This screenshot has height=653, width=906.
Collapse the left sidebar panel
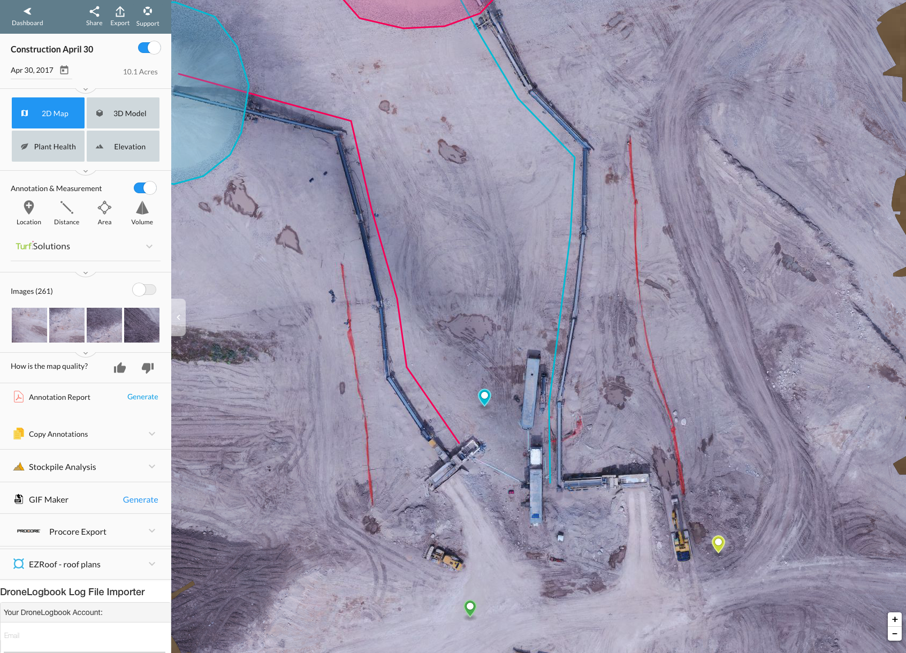click(x=178, y=317)
